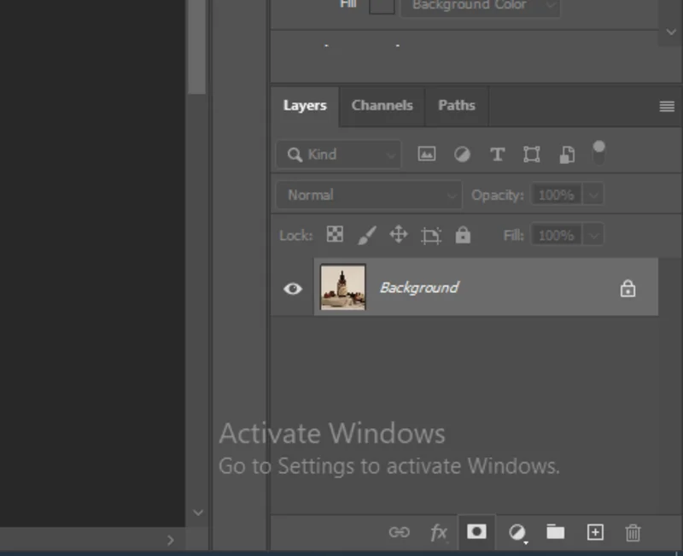The height and width of the screenshot is (556, 683).
Task: Switch to the Channels tab
Action: (x=382, y=106)
